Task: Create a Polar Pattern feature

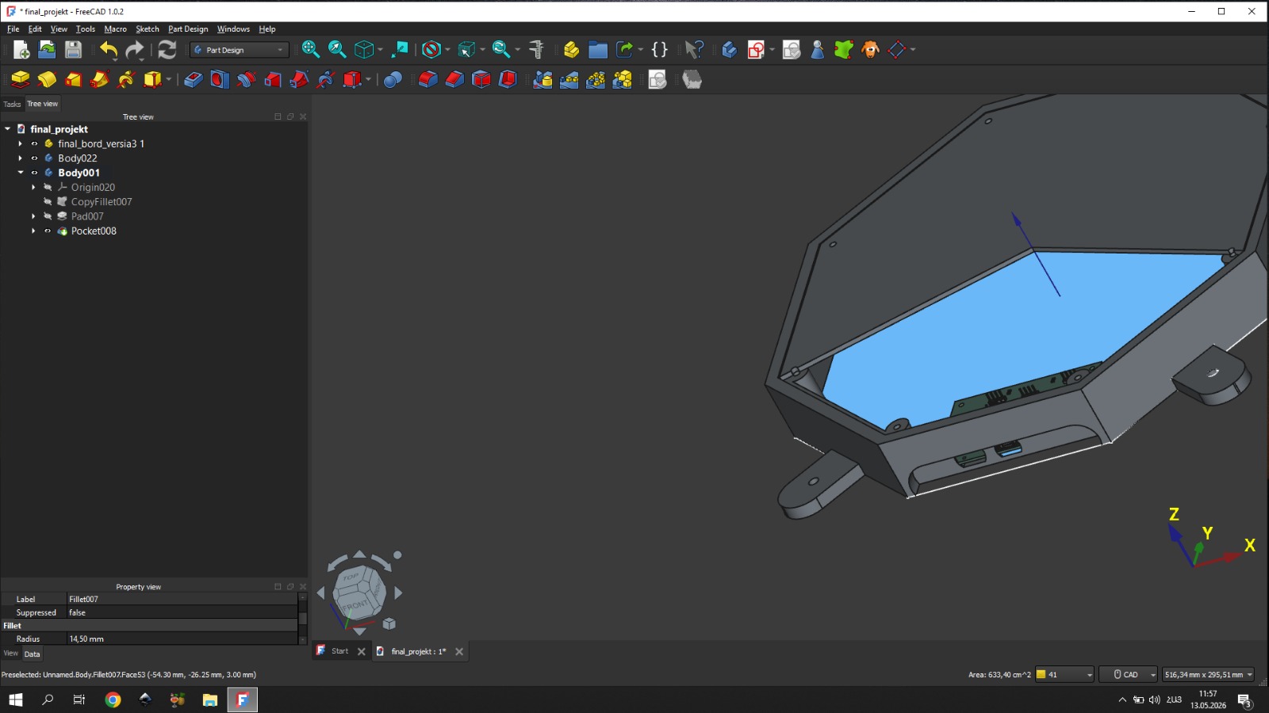Action: point(596,79)
